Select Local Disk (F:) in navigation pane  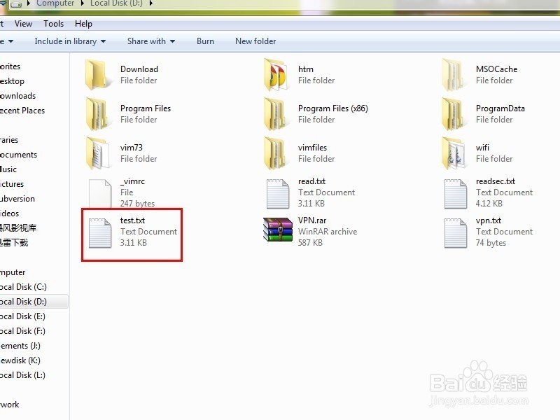tap(22, 330)
